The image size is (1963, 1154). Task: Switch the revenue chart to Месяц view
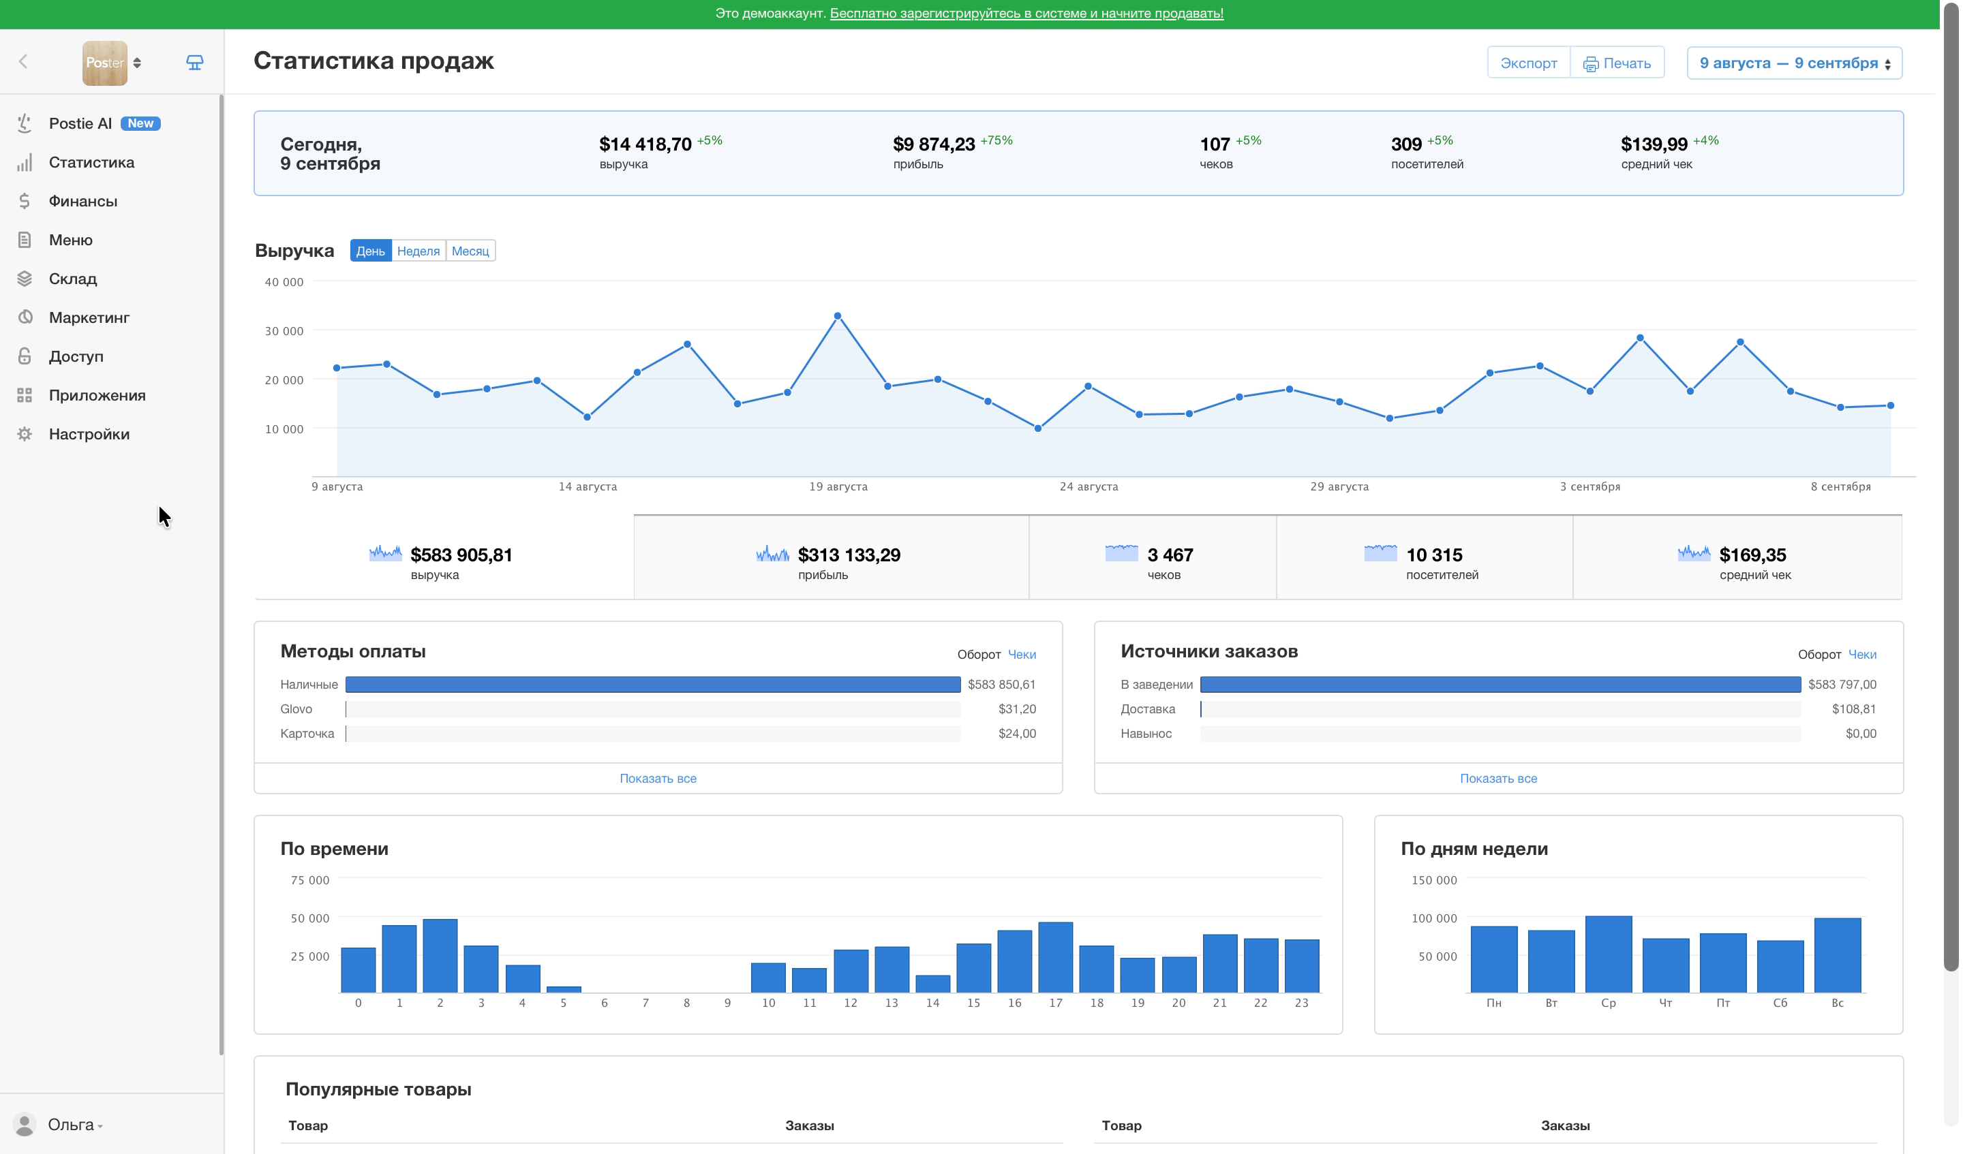click(470, 251)
